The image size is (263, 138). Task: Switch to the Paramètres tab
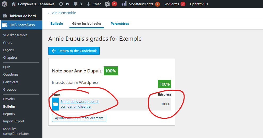(x=120, y=24)
